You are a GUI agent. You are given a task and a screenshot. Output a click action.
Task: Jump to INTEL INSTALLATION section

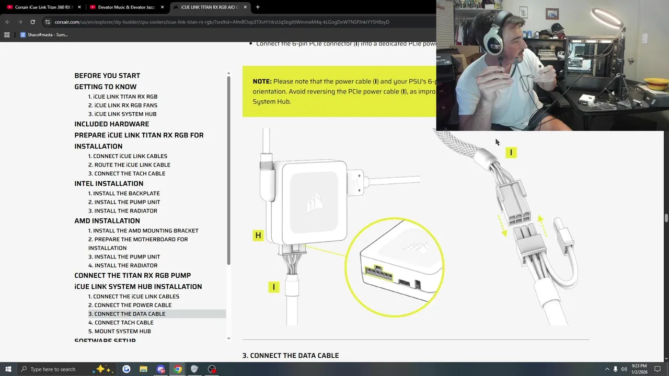tap(109, 184)
